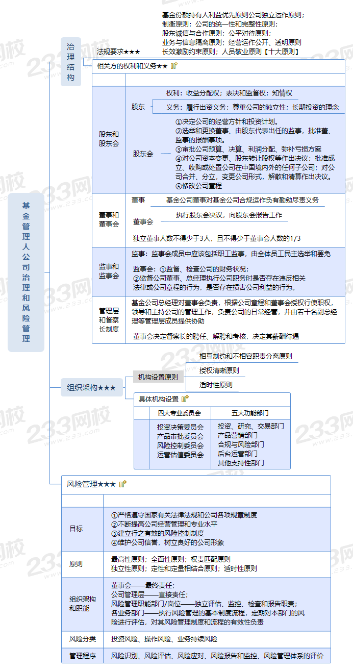353x671 pixels.
Task: Click the line starting 权利：收益分配权
Action: pos(229,93)
